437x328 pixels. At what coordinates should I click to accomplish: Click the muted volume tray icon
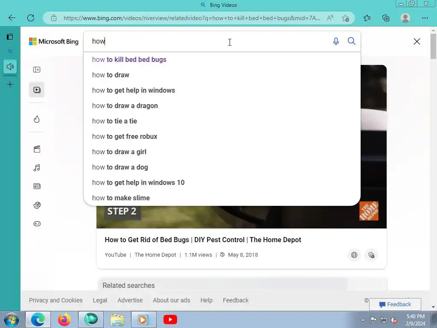click(x=394, y=320)
